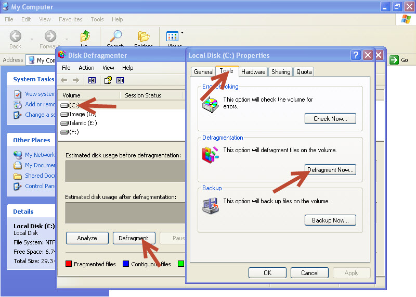Switch to the Quota tab

point(304,72)
